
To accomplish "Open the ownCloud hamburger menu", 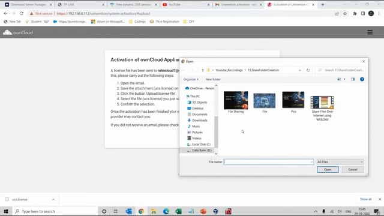I will [x=370, y=32].
